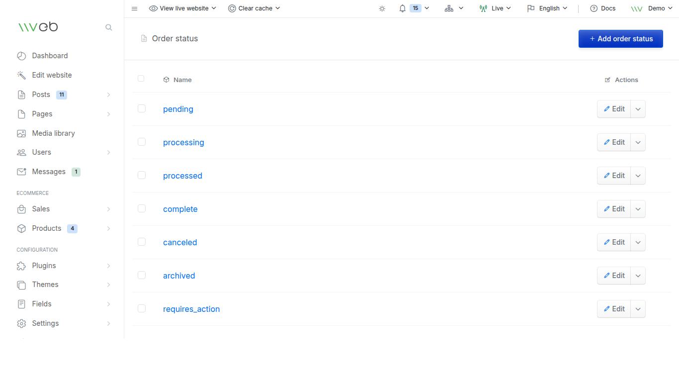
Task: Open the dropdown arrow next to processing Edit
Action: (x=638, y=142)
